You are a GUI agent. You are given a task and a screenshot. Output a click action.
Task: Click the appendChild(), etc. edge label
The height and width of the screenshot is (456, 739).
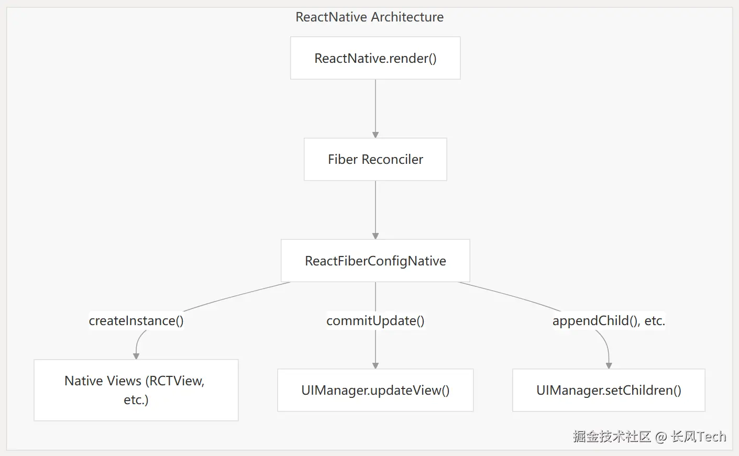pos(609,320)
